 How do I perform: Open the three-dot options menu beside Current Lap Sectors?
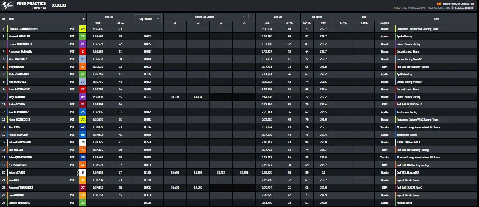pyautogui.click(x=251, y=17)
